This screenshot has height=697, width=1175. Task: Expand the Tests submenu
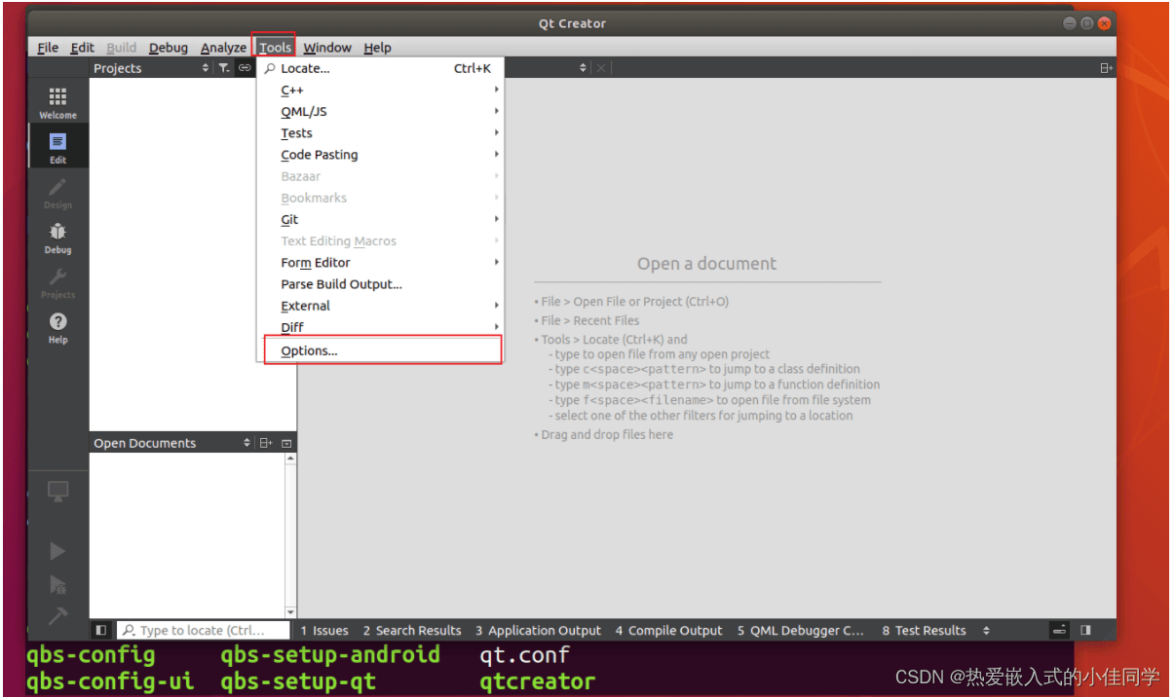pos(380,133)
